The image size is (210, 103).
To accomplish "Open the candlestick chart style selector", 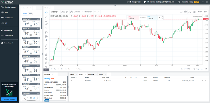I will tap(67, 12).
